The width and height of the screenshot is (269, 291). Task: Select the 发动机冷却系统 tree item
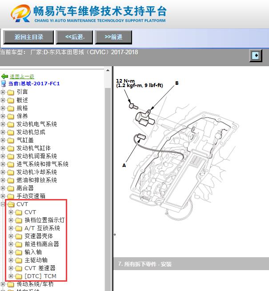tap(36, 172)
